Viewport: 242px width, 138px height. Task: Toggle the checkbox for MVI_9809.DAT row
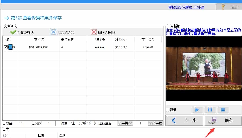coord(6,47)
